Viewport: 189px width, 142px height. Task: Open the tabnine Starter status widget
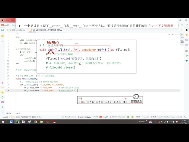point(85,117)
